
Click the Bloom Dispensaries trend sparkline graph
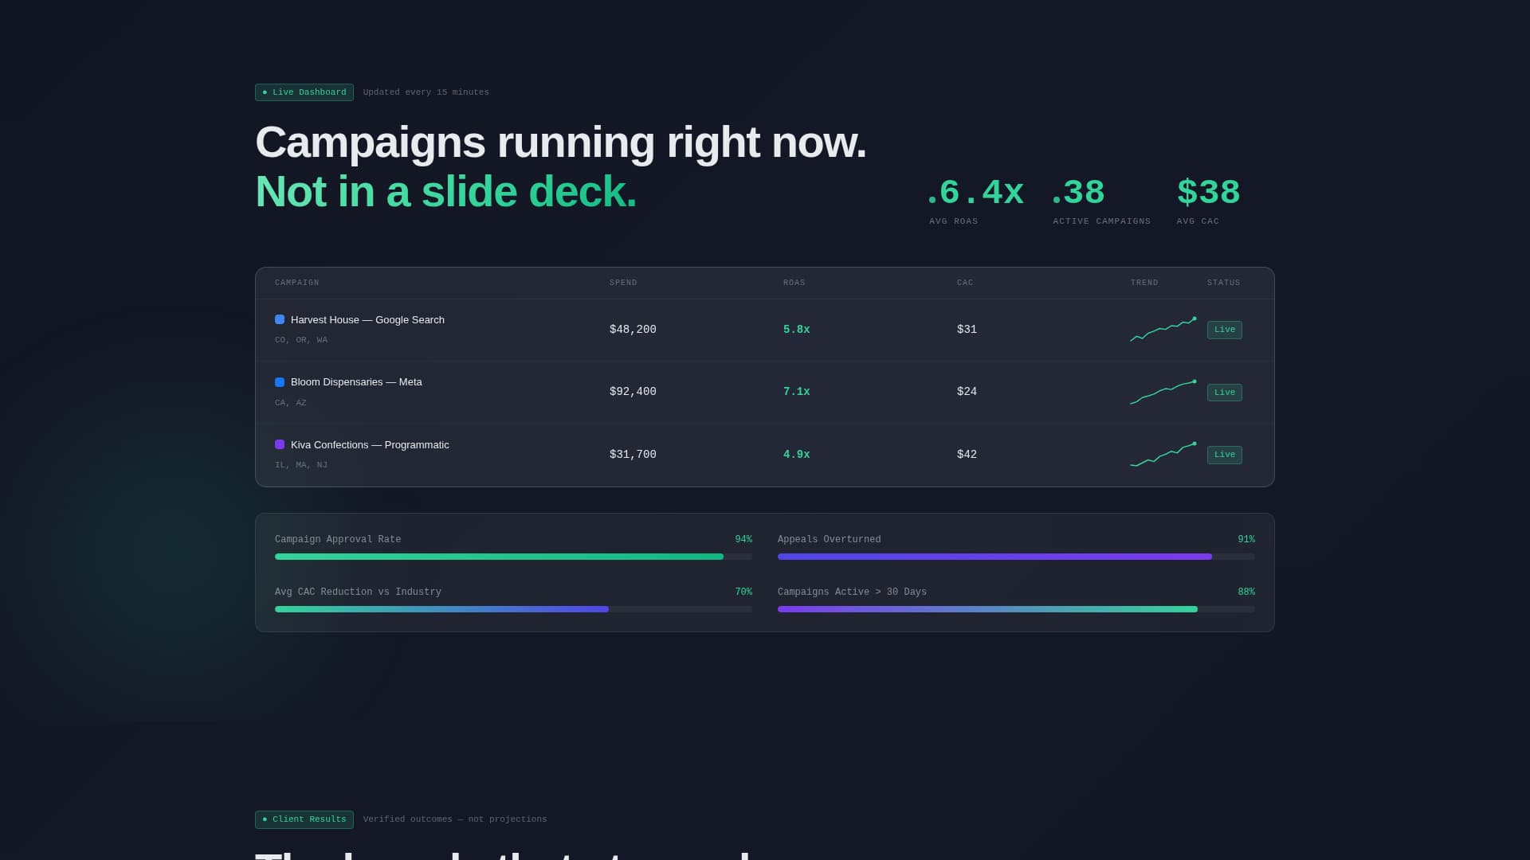pyautogui.click(x=1163, y=392)
